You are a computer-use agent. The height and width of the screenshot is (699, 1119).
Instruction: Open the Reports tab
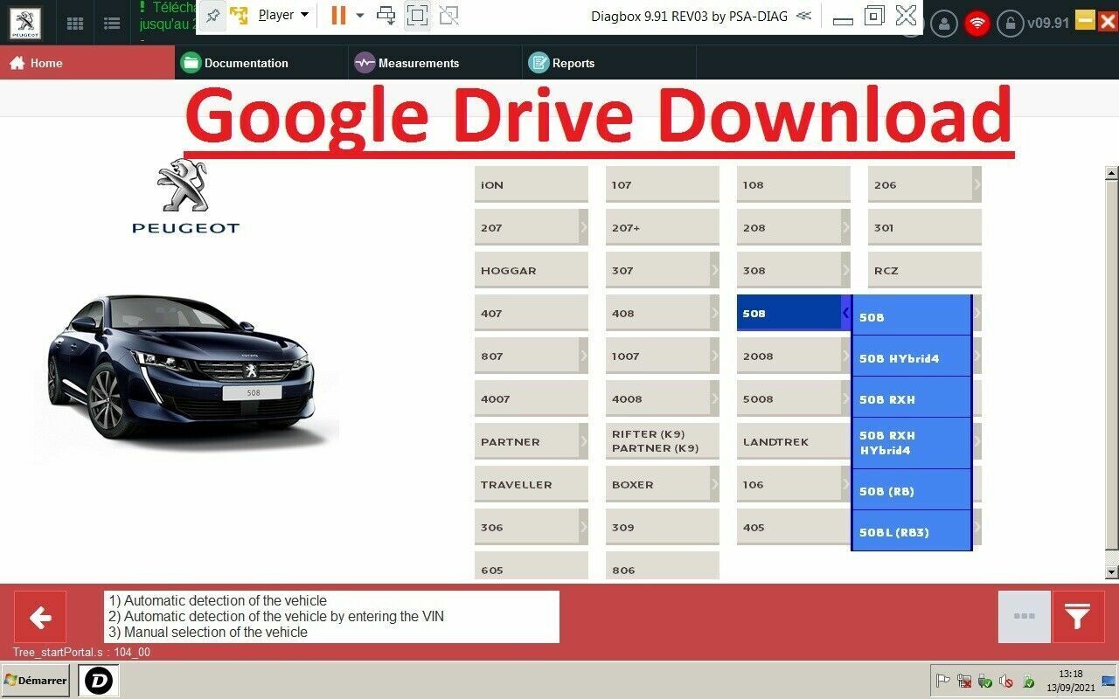tap(609, 63)
